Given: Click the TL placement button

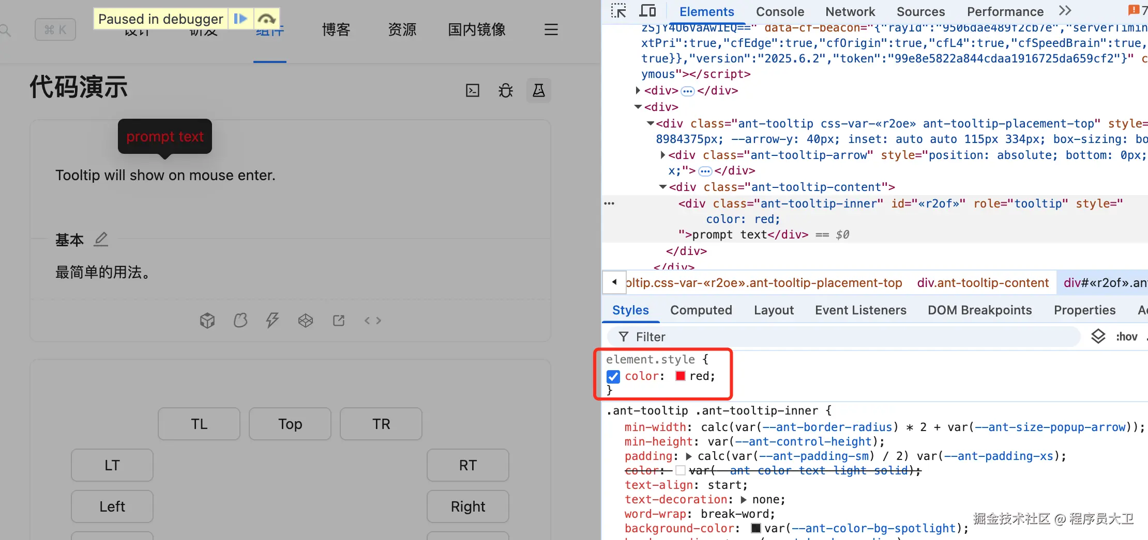Looking at the screenshot, I should 199,424.
